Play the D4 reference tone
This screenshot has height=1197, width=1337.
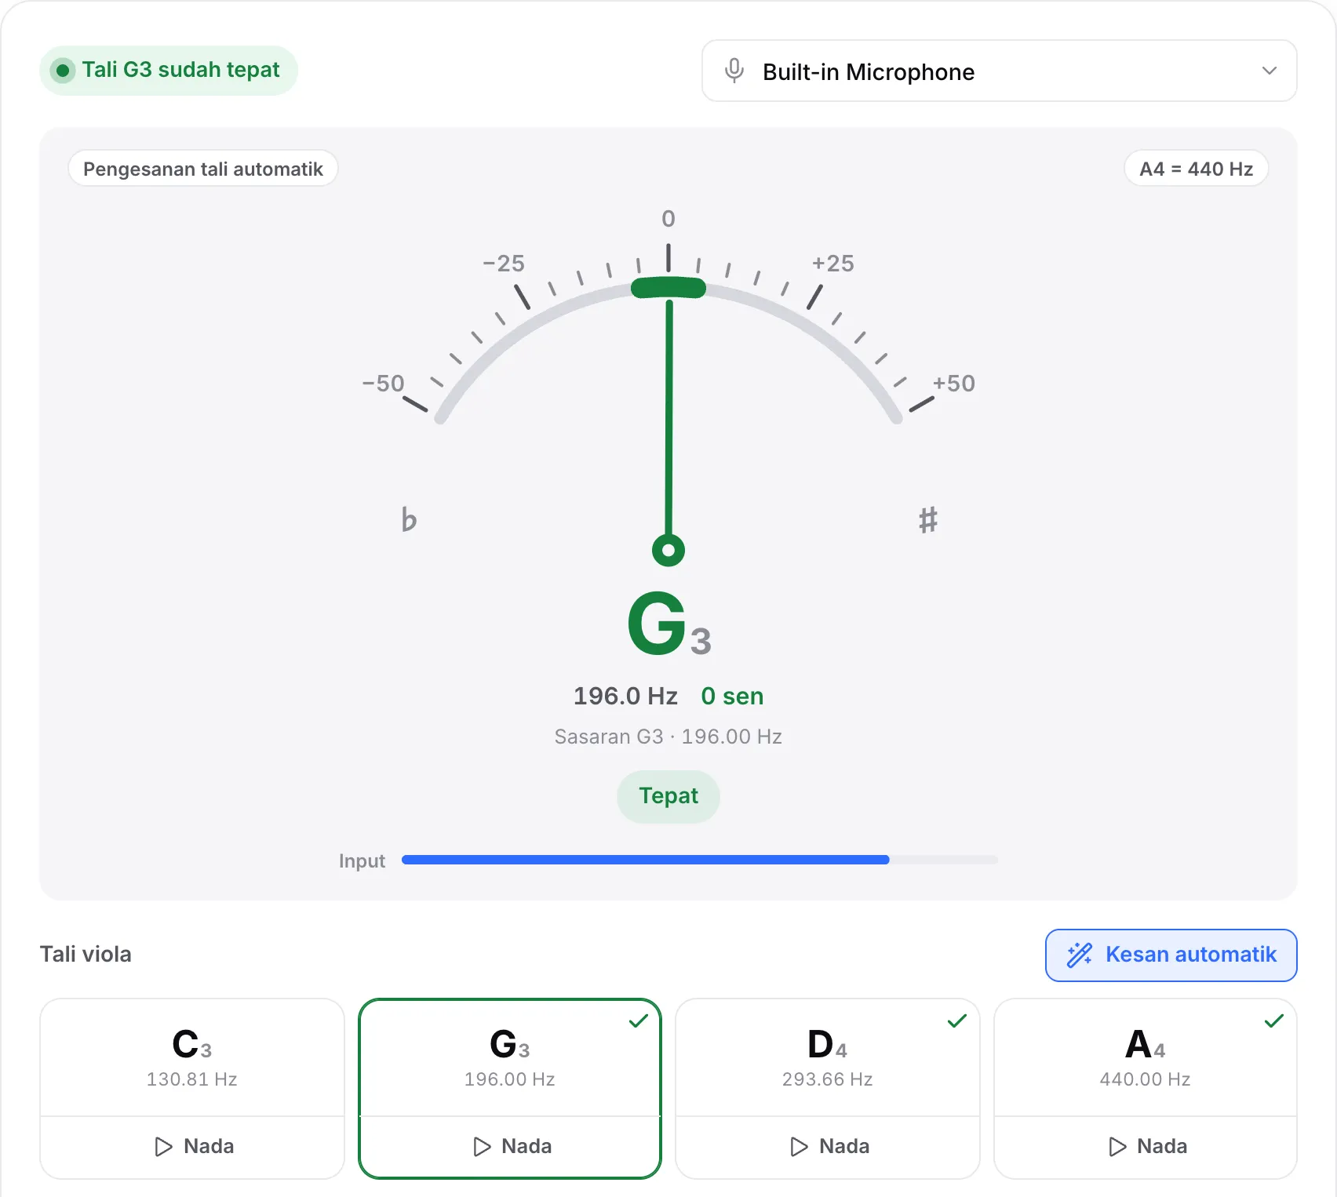point(828,1147)
